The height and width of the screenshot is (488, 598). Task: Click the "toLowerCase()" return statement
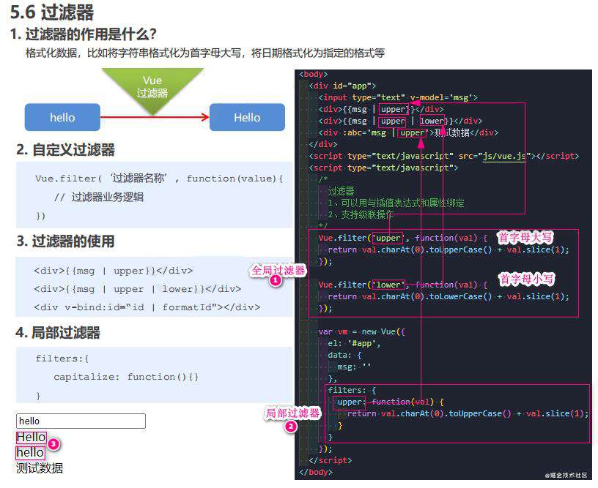click(x=448, y=296)
